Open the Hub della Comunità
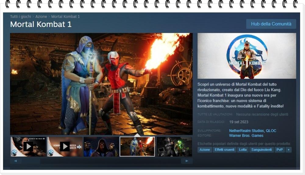This screenshot has height=175, width=305. 271,24
